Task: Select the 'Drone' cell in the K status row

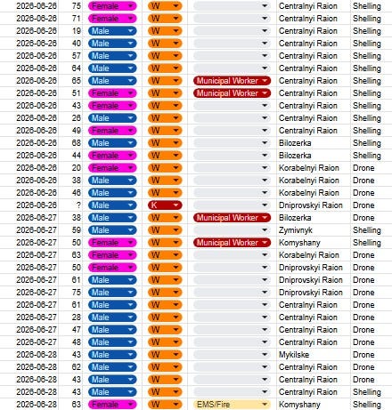Action: 372,205
